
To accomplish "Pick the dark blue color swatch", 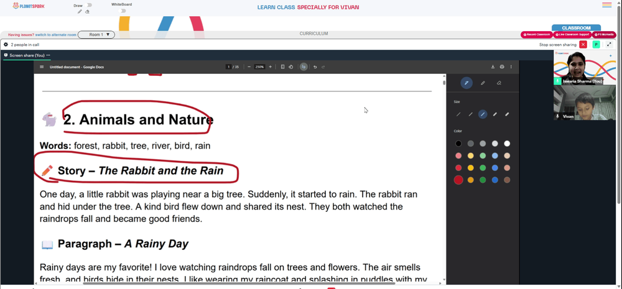I will 494,180.
